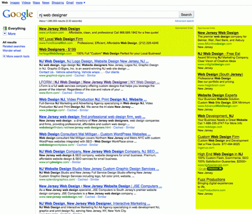The height and width of the screenshot is (214, 252).
Task: Click the Search button
Action: pos(186,15)
